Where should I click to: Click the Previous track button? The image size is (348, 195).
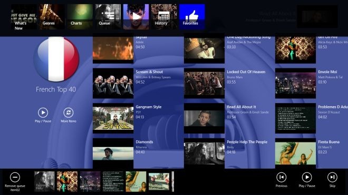coord(281,177)
